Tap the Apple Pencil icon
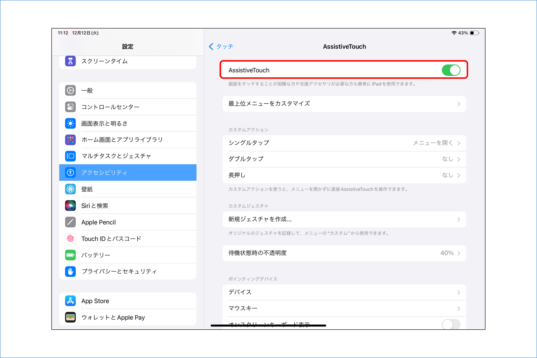The width and height of the screenshot is (537, 358). (70, 222)
